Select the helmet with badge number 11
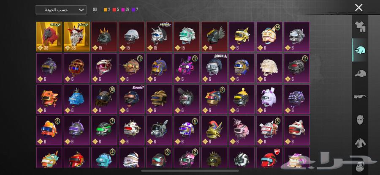 tap(297, 68)
